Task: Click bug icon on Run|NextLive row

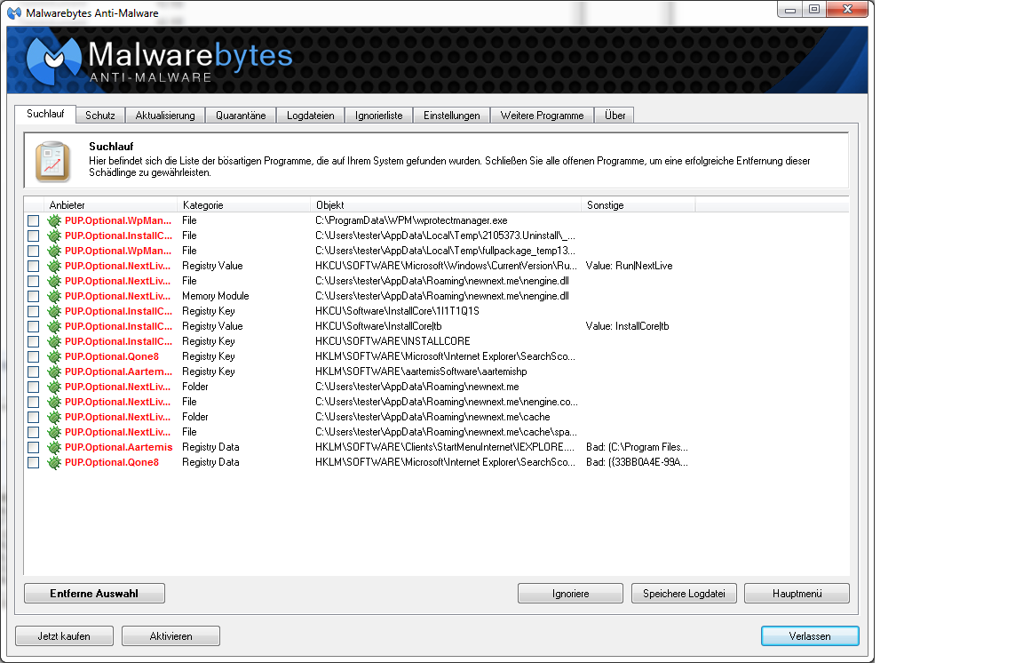Action: point(54,266)
